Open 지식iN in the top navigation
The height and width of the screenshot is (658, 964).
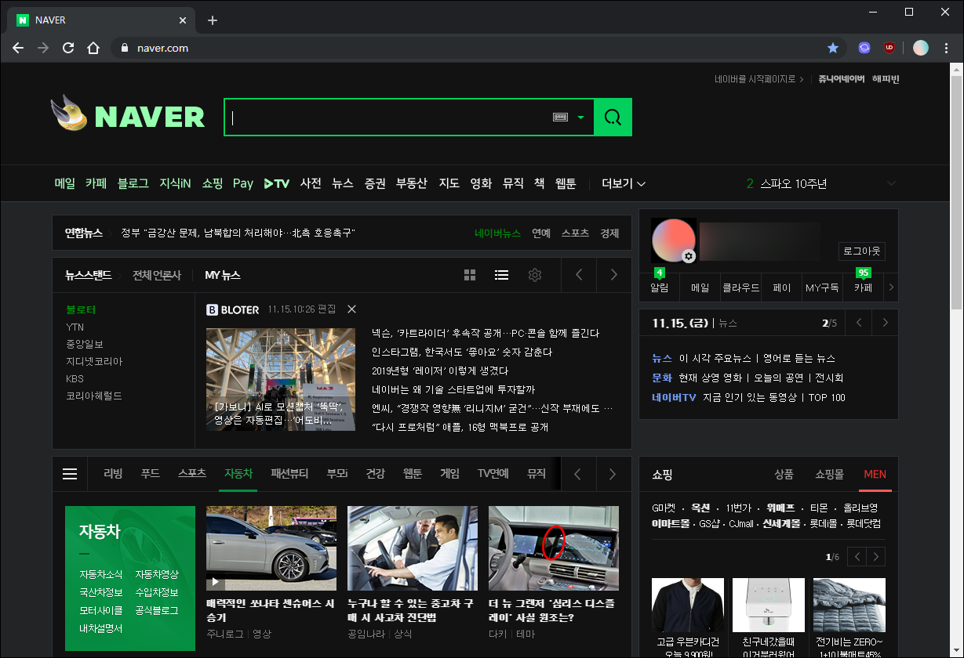click(176, 184)
